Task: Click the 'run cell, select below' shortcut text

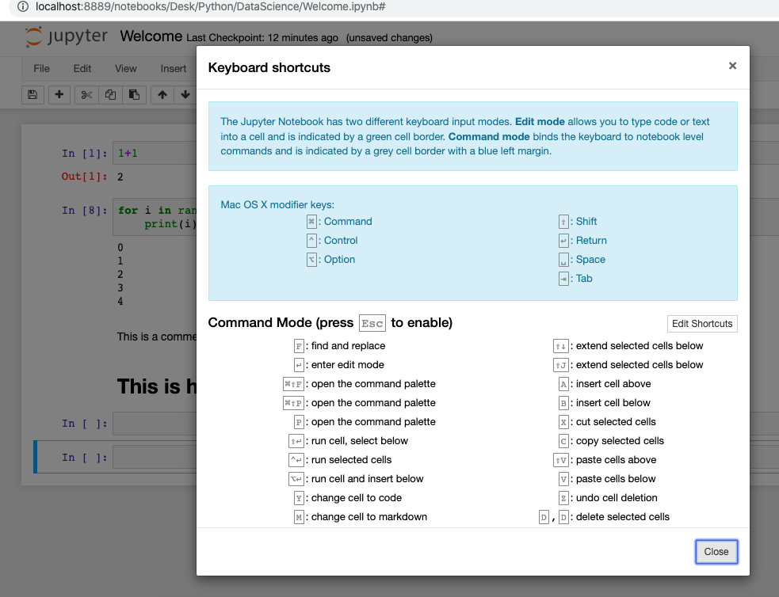Action: 360,441
